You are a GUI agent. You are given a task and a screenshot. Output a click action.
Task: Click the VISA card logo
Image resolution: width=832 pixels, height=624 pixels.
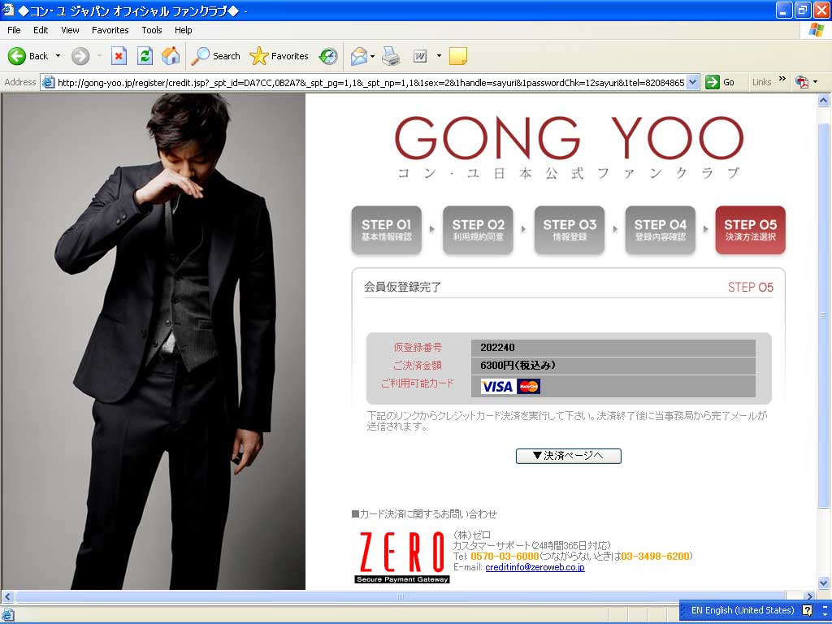(496, 386)
